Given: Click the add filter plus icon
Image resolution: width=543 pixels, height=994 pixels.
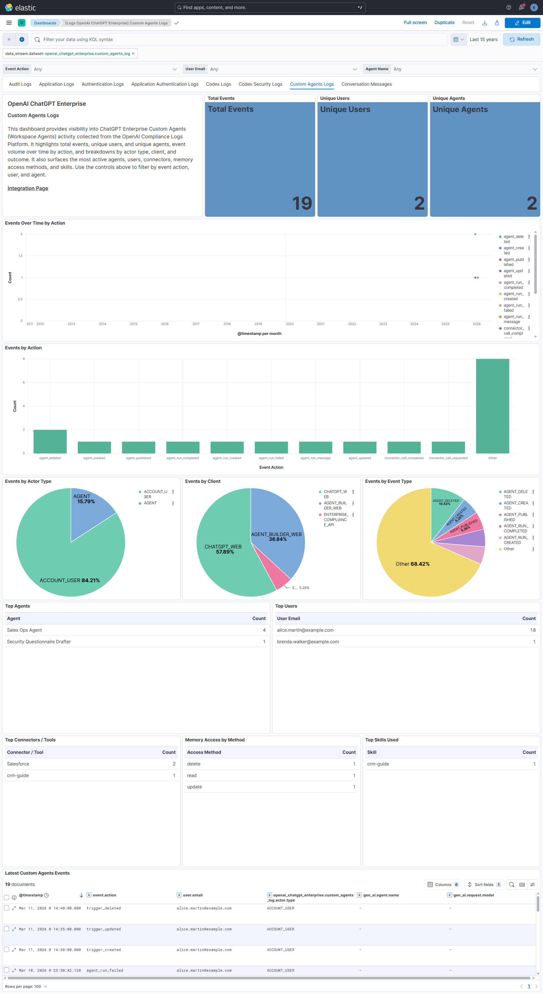Looking at the screenshot, I should tap(21, 39).
